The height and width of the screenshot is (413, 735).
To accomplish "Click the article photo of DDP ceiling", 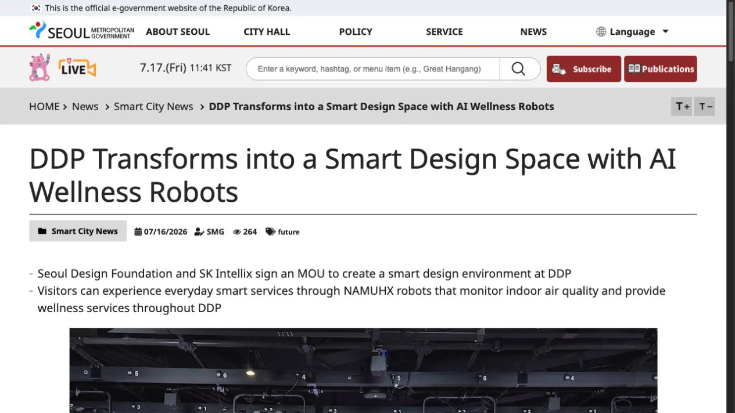I will (x=363, y=370).
